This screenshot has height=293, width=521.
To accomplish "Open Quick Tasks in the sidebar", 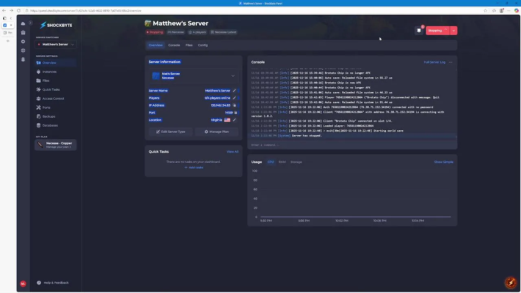I will pyautogui.click(x=55, y=90).
